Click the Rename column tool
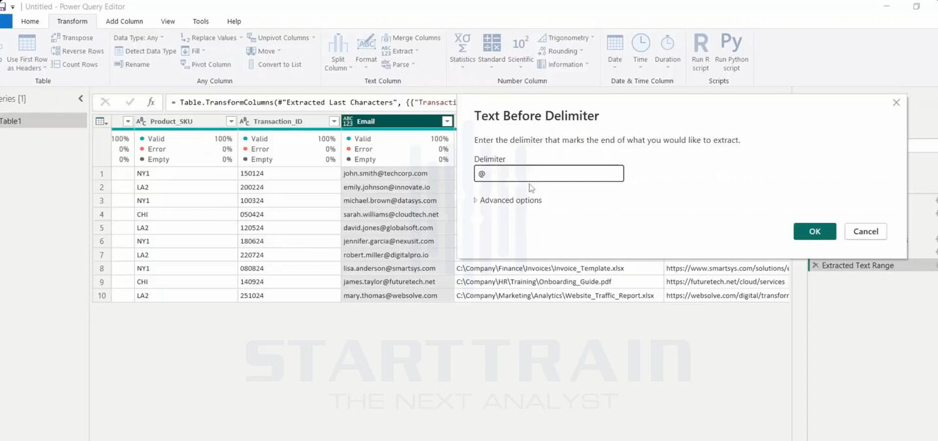Screen dimensions: 938x441 [131, 65]
